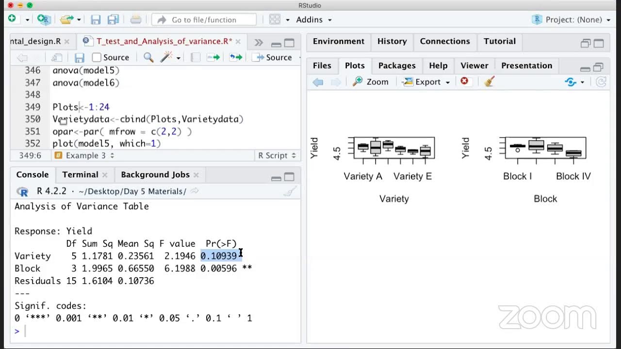Click the Save All documents icon
The image size is (621, 349).
(x=114, y=19)
